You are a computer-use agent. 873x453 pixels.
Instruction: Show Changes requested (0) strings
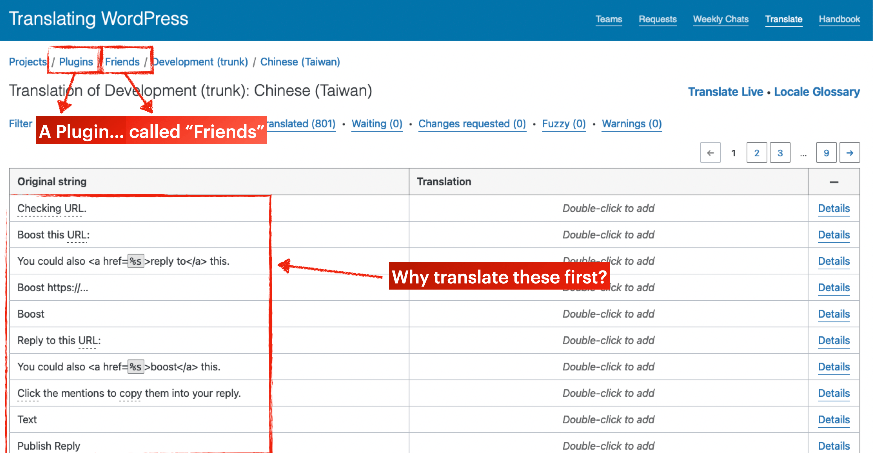472,124
